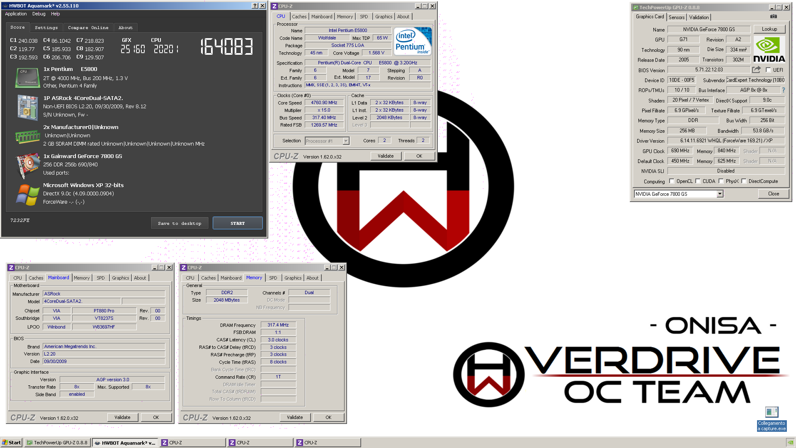Click the Driver Version field in GPU-Z
The height and width of the screenshot is (448, 796).
[x=726, y=141]
